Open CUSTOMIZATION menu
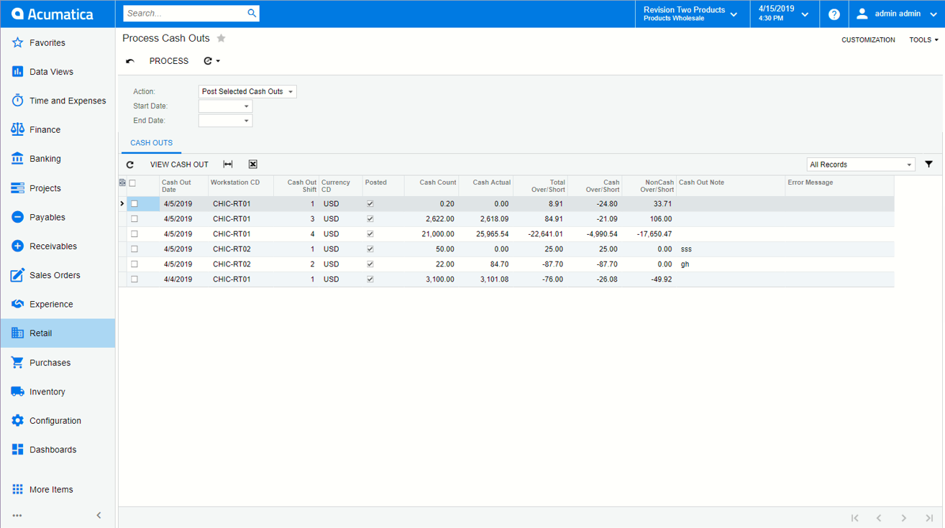Viewport: 945px width, 528px height. 868,40
